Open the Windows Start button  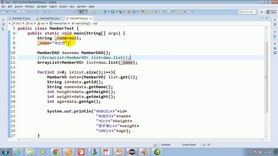[x=6, y=152]
